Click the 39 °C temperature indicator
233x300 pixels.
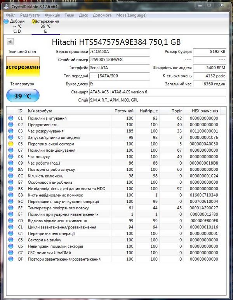(23, 95)
